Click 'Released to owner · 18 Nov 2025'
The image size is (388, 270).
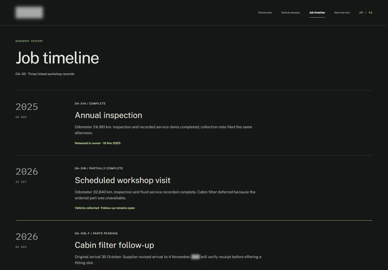pos(97,143)
